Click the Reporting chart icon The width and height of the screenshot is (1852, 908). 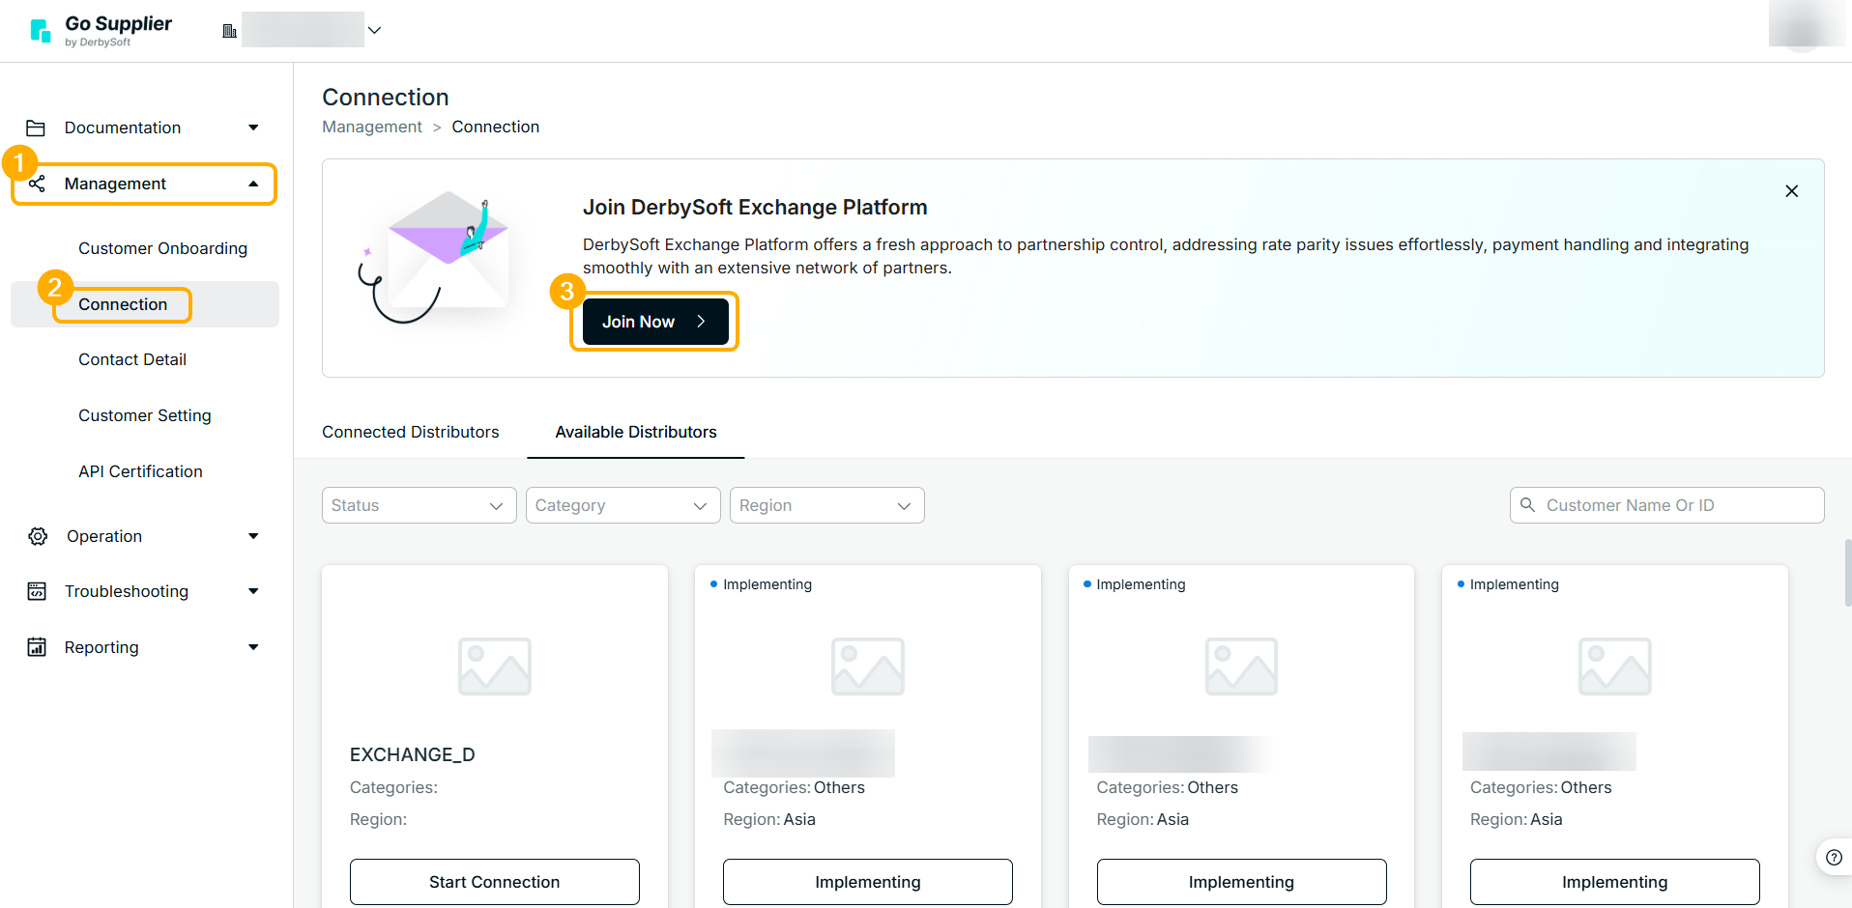(x=37, y=647)
